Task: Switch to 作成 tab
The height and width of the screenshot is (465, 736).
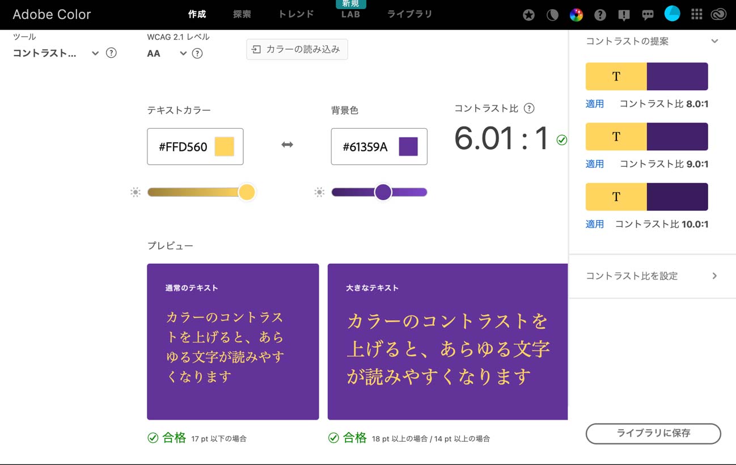Action: tap(197, 14)
